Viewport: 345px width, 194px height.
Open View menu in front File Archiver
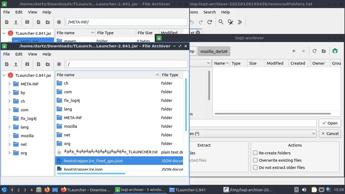pos(33,54)
